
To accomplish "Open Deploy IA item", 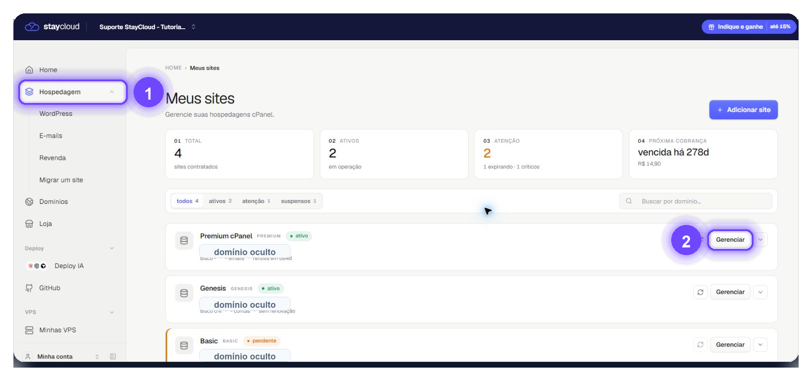I will [69, 266].
